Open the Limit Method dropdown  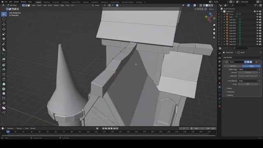[x=248, y=81]
